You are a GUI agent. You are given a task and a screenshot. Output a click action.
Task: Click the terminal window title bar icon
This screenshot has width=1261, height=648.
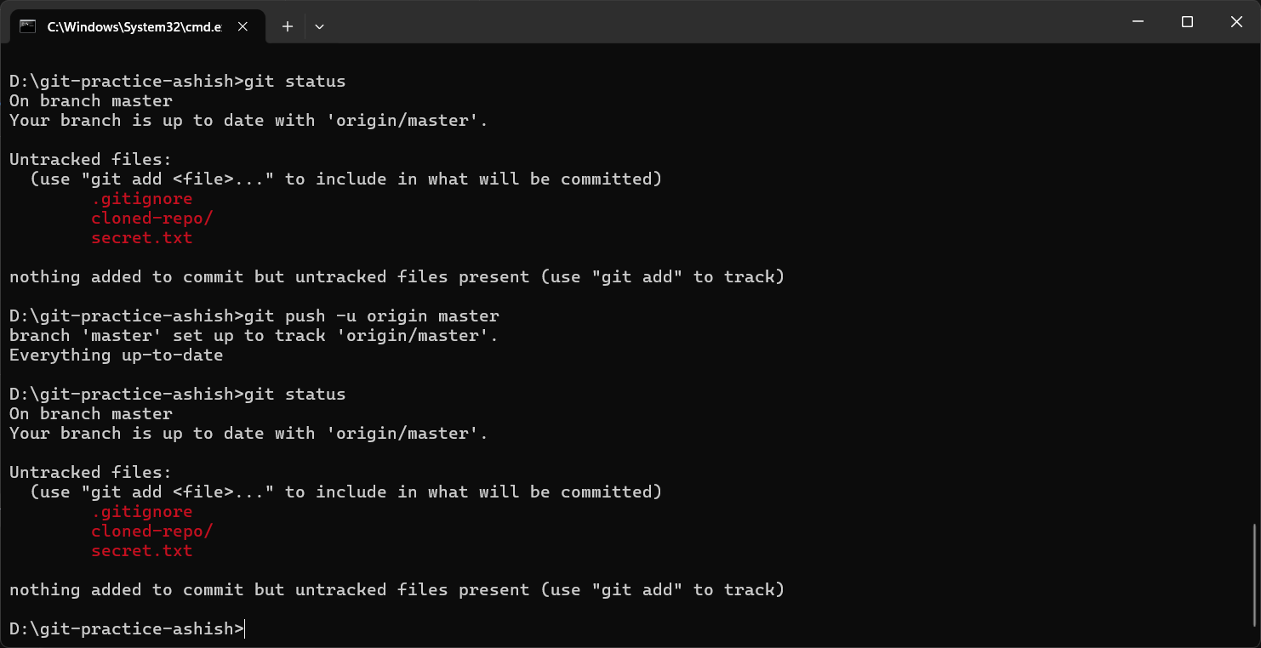26,26
